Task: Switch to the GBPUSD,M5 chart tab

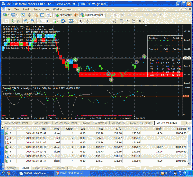Action: 118,123
